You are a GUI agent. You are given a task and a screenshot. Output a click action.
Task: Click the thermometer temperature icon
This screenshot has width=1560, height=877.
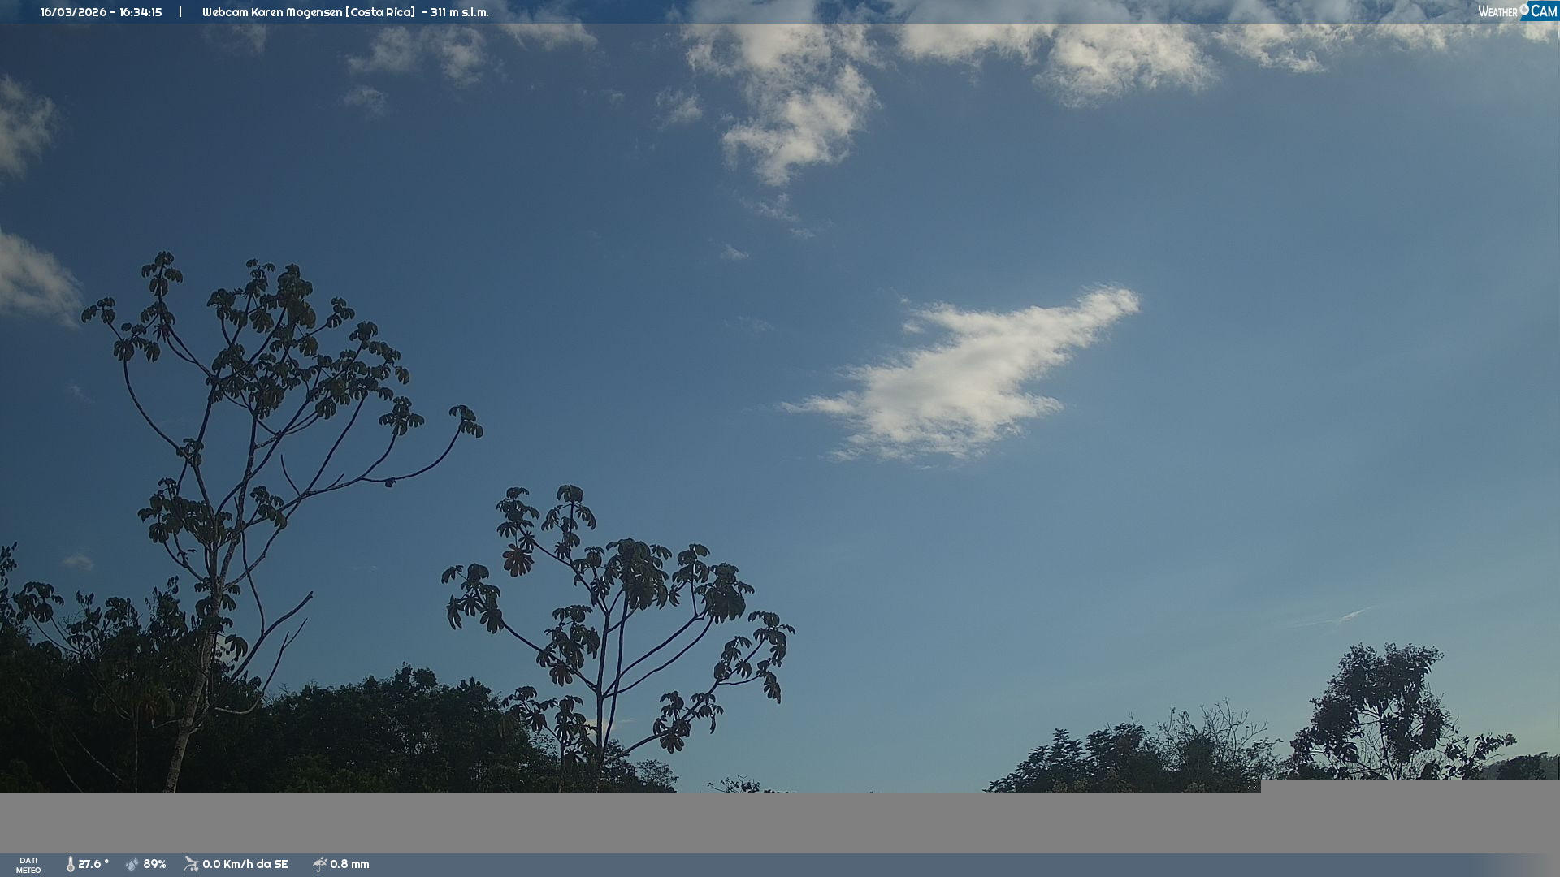click(71, 864)
